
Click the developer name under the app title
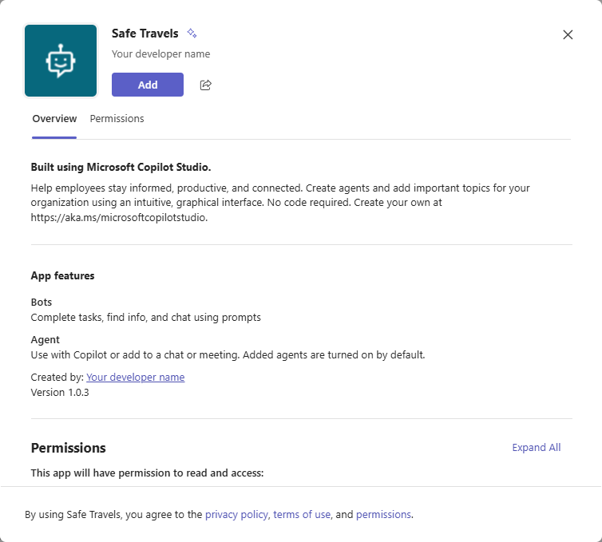tap(160, 54)
